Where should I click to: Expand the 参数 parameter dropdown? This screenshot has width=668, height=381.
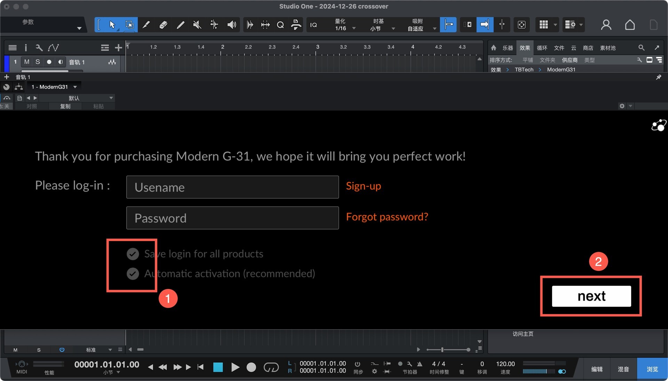point(79,28)
